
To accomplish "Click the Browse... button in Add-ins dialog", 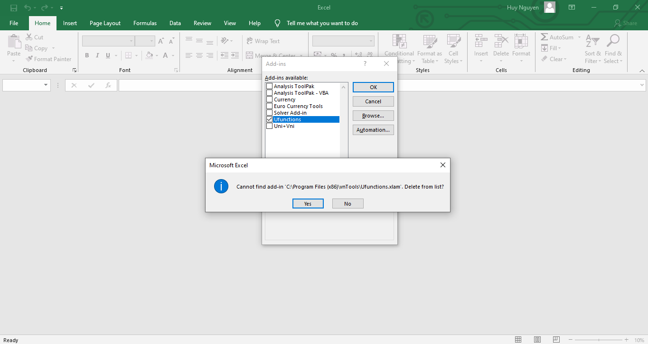I will pyautogui.click(x=373, y=116).
